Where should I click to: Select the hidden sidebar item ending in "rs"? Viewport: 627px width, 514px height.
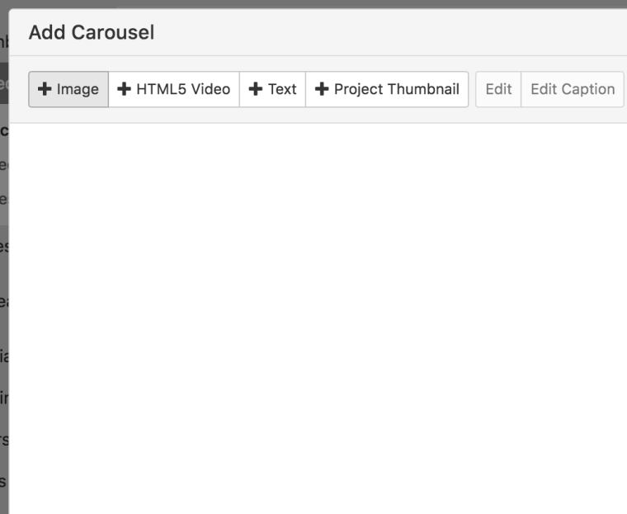tap(3, 440)
